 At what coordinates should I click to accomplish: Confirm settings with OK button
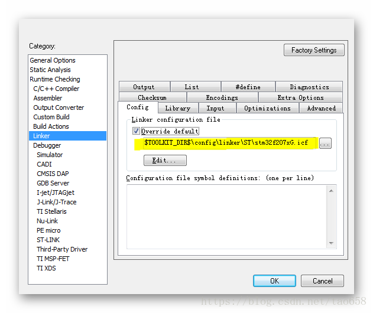point(274,281)
